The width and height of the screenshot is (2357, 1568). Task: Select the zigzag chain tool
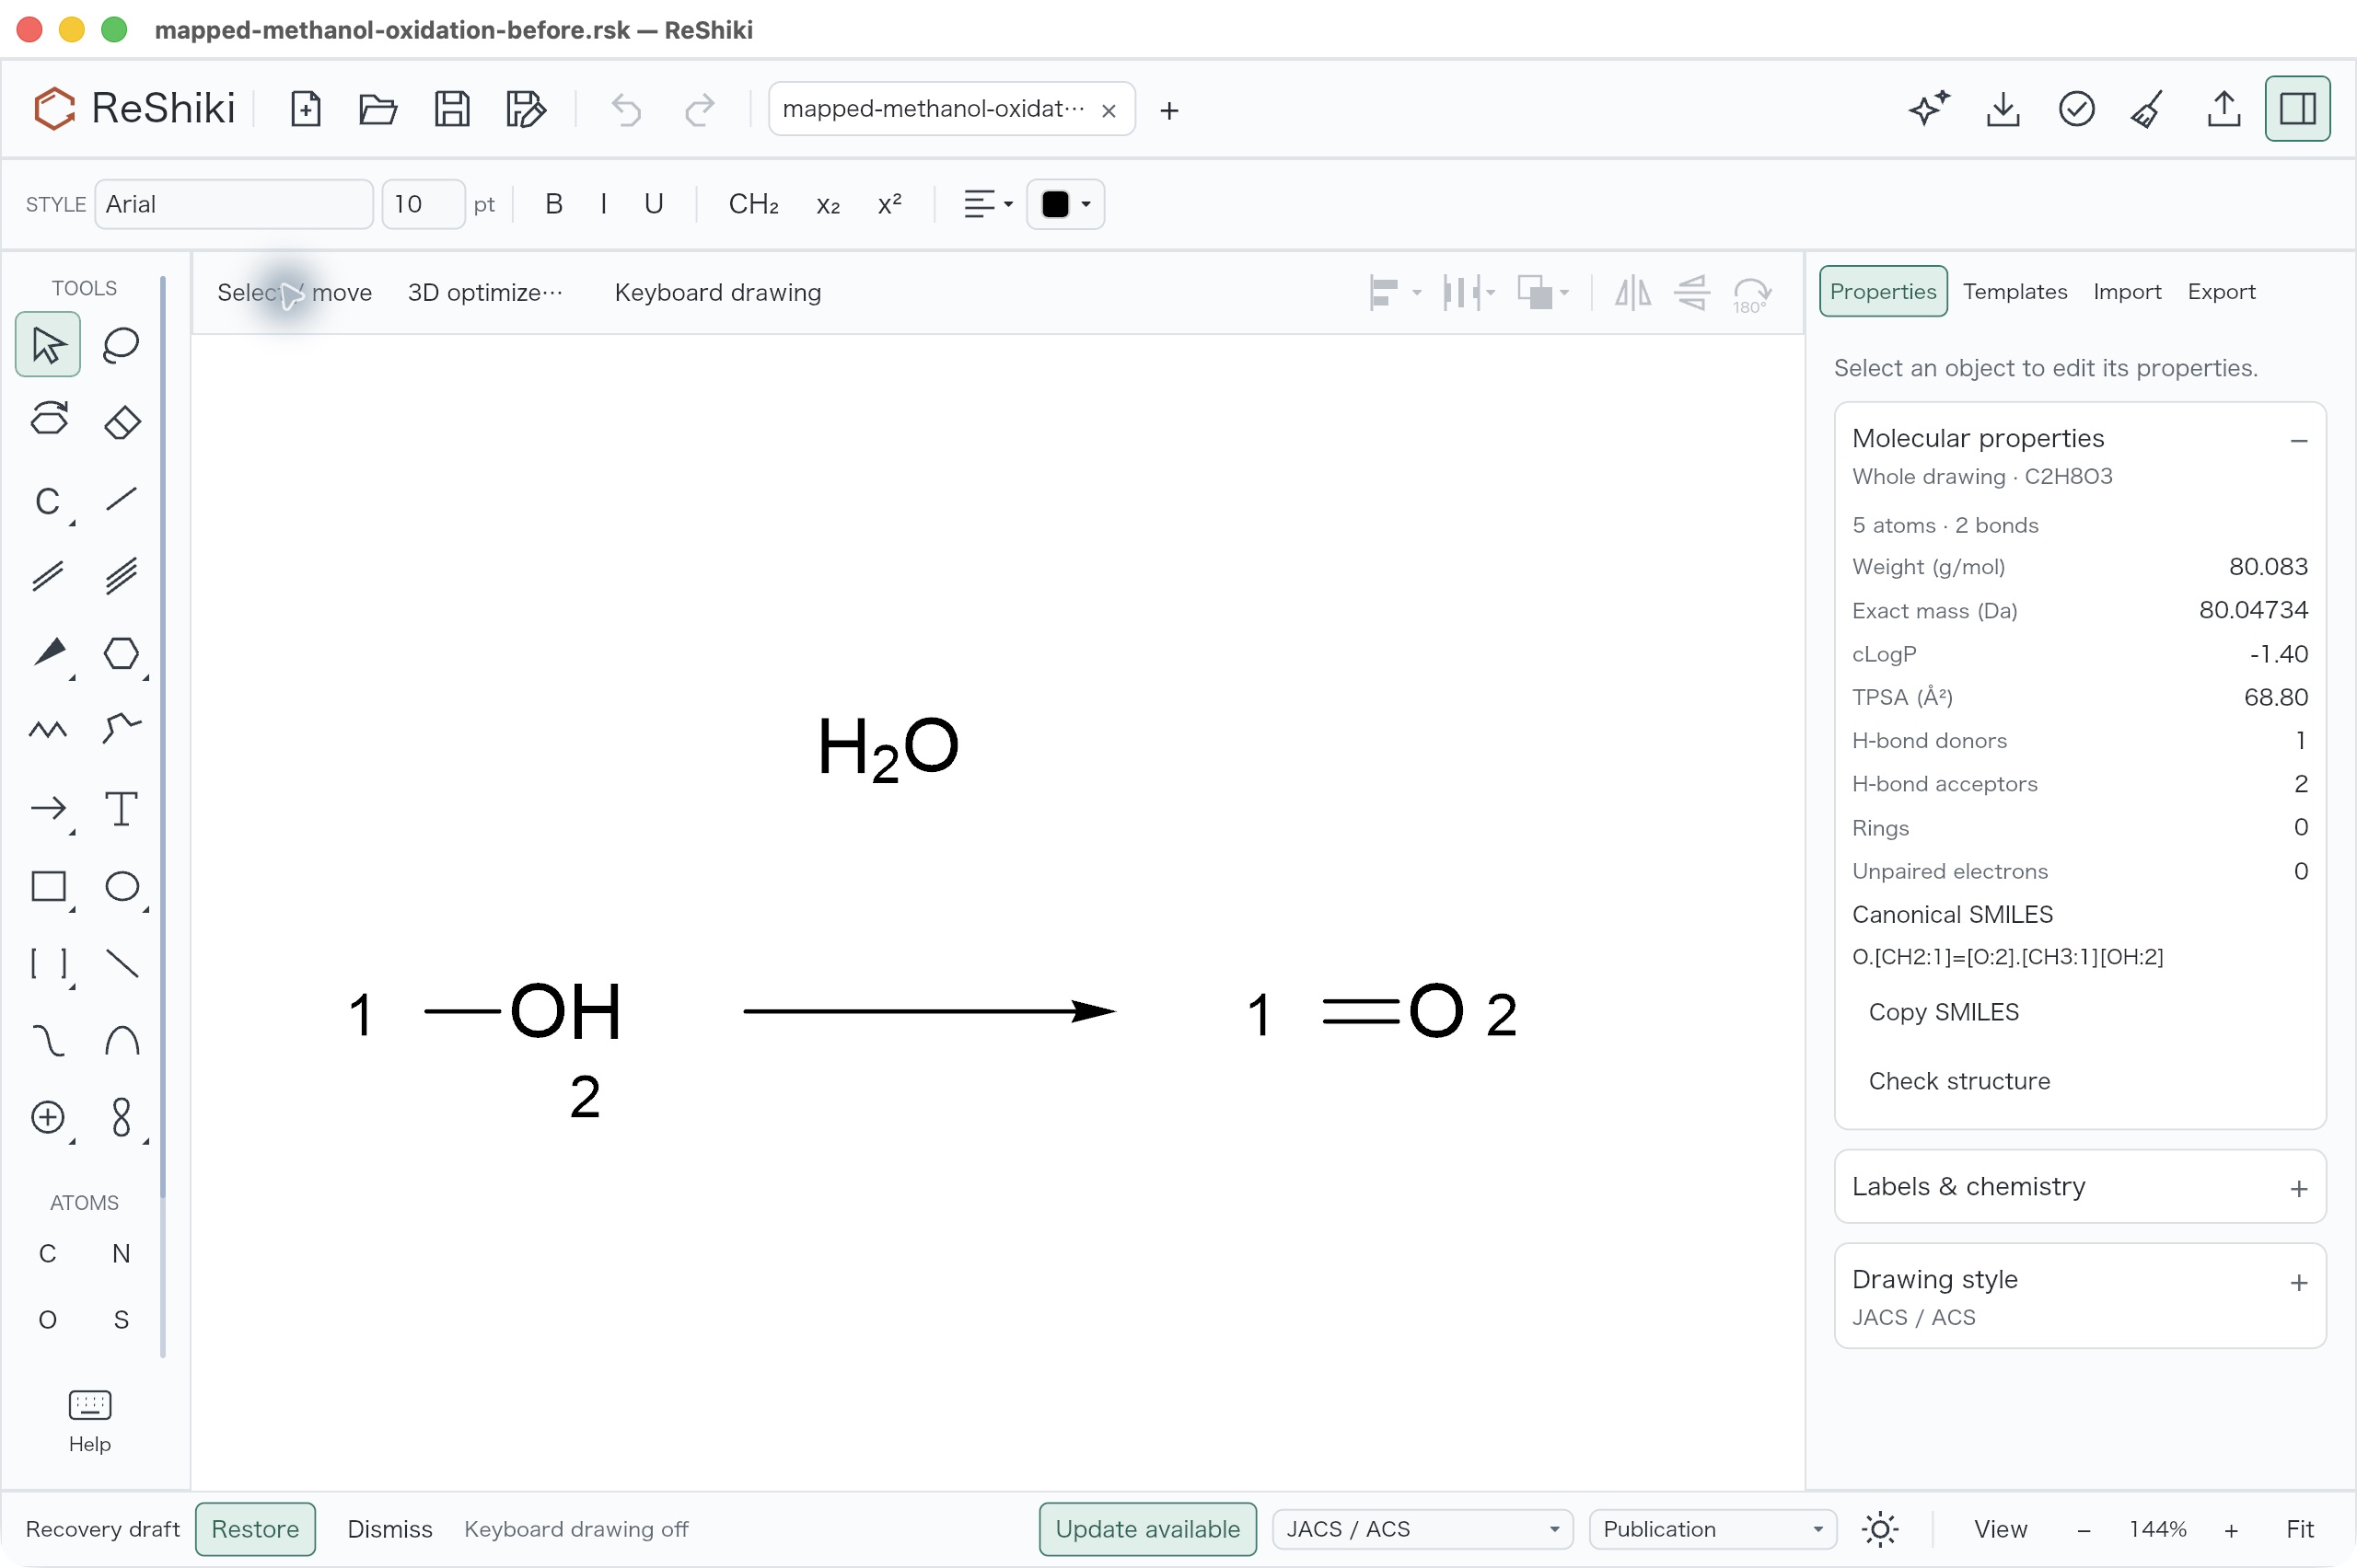(47, 730)
